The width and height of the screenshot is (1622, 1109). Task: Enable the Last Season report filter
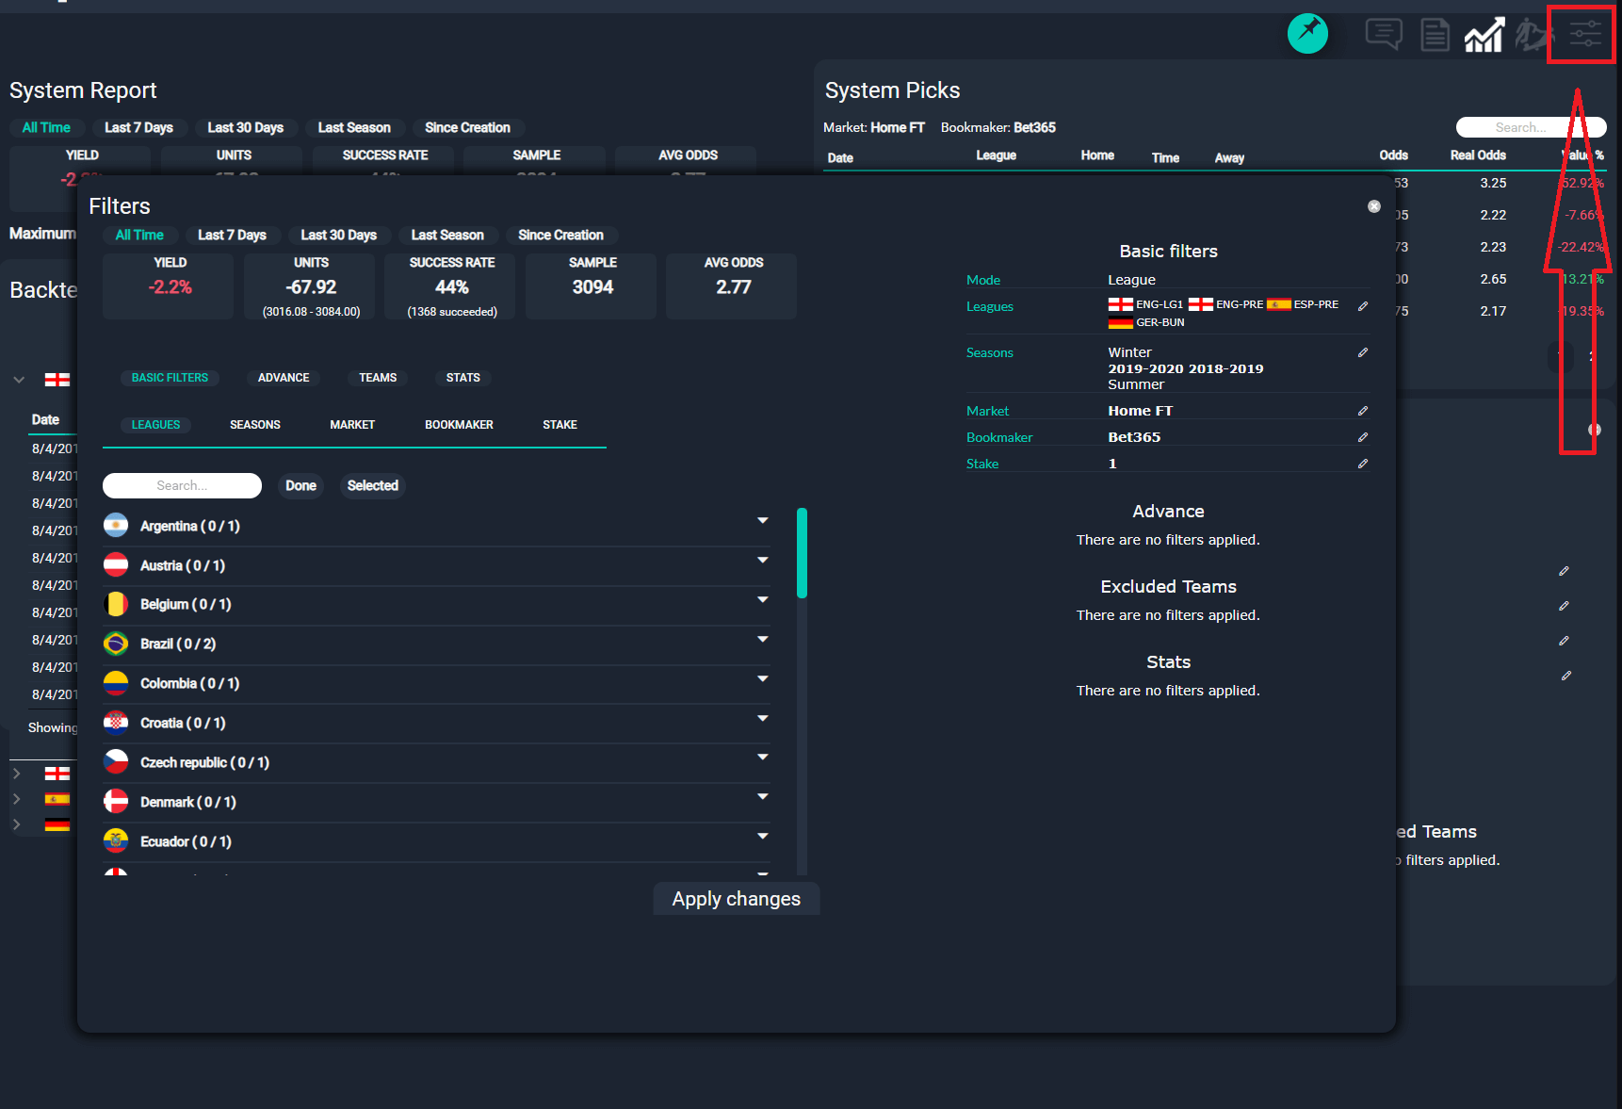(355, 127)
